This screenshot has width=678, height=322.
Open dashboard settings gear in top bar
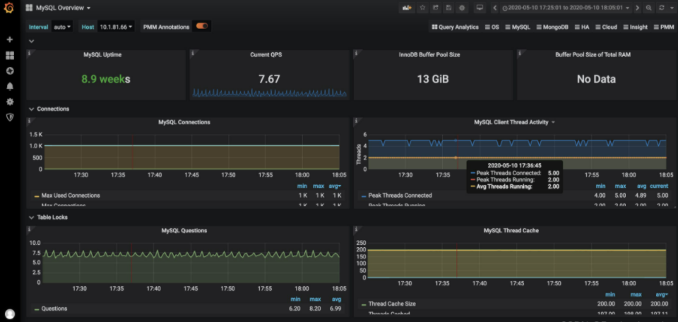(x=462, y=8)
